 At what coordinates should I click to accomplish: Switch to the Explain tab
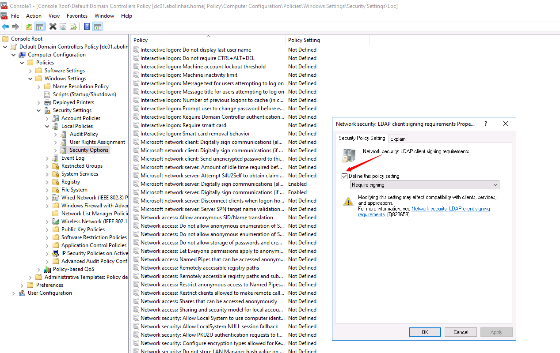[x=397, y=138]
